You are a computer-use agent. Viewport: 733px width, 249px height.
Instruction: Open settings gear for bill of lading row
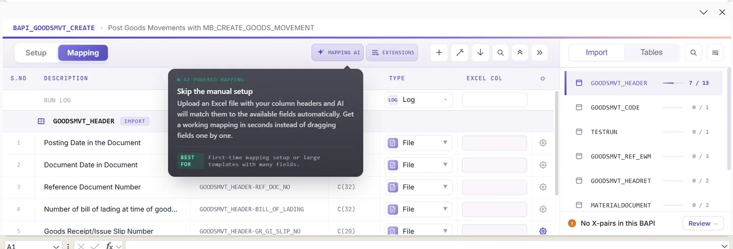(x=543, y=209)
